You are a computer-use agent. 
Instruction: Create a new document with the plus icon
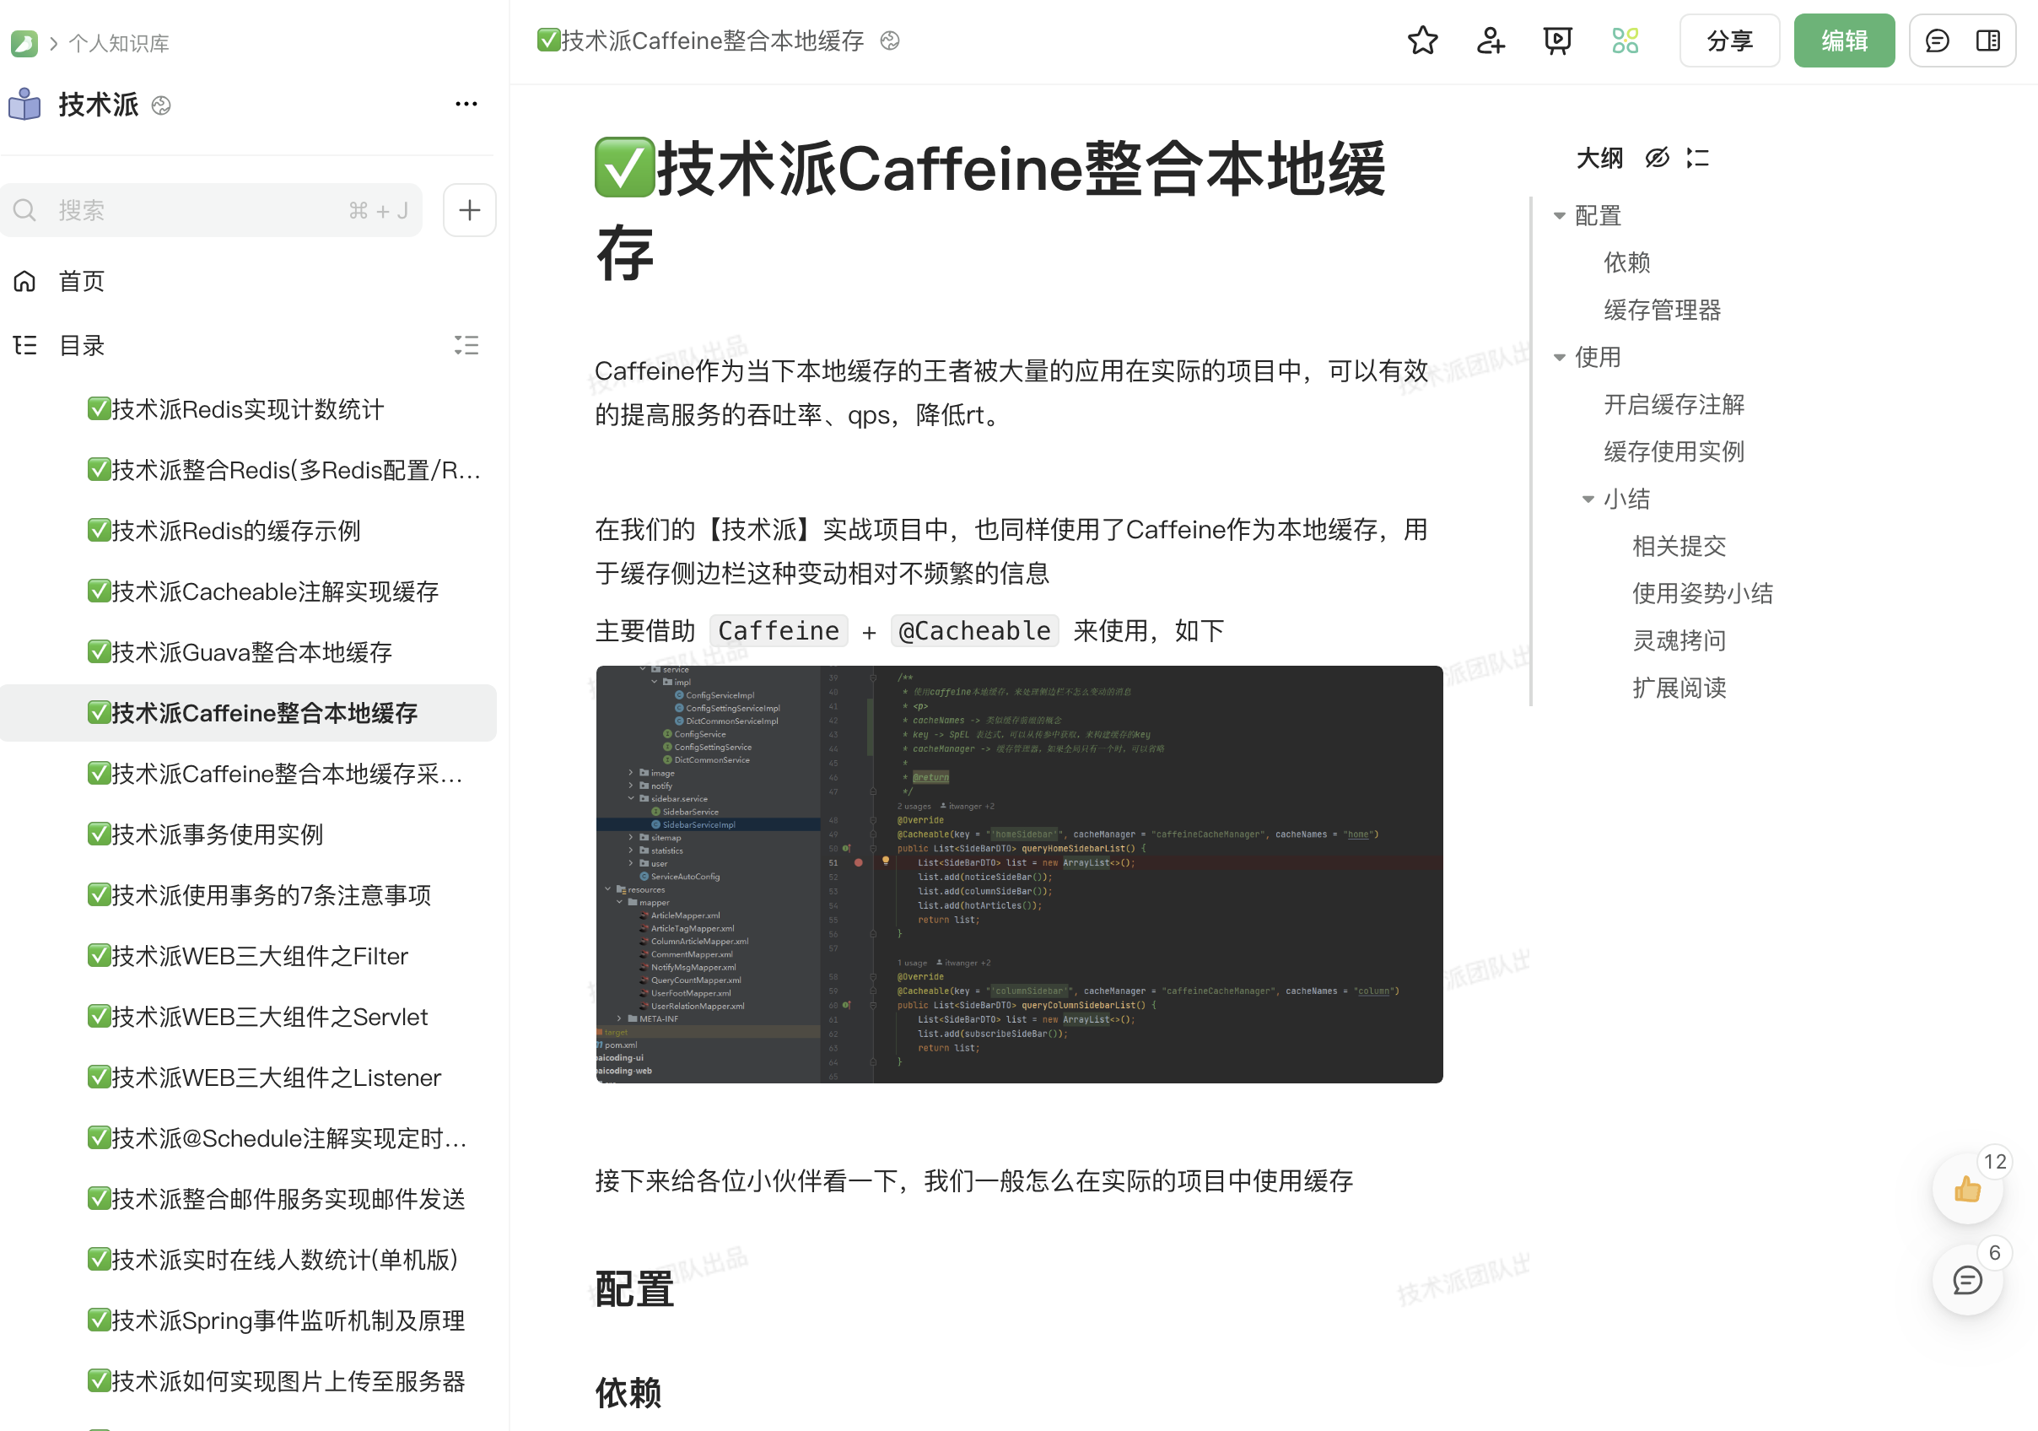[x=470, y=209]
